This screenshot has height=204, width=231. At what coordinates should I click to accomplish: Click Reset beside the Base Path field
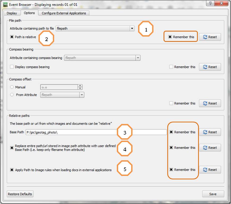point(210,132)
